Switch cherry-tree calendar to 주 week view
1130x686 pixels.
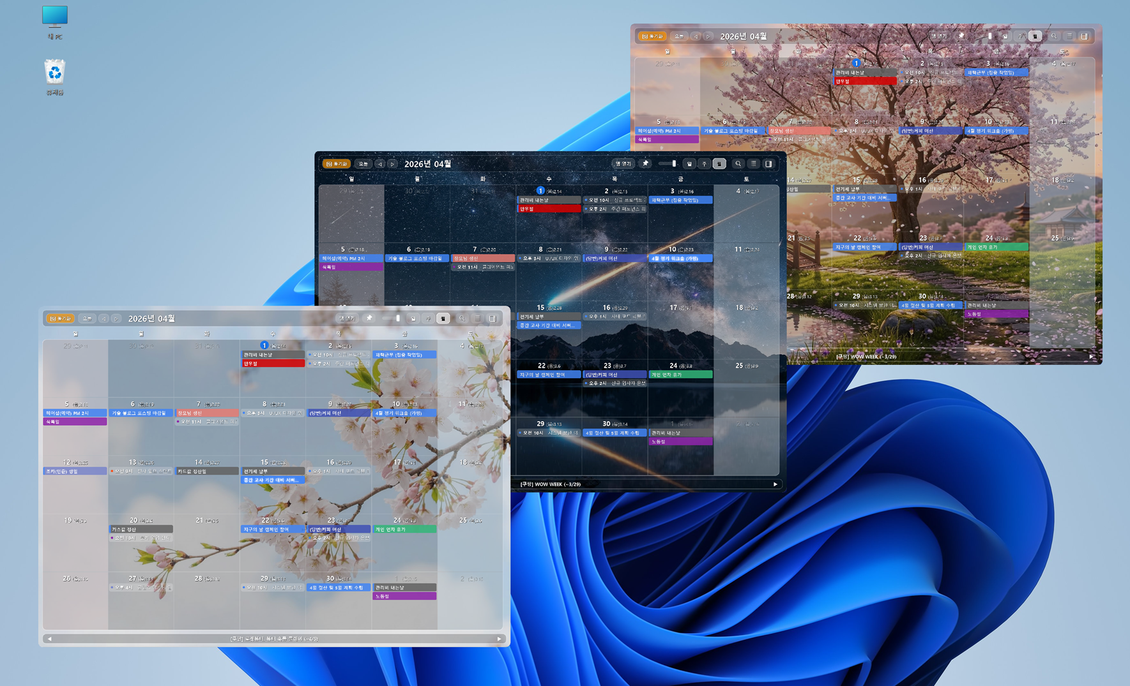(1021, 36)
